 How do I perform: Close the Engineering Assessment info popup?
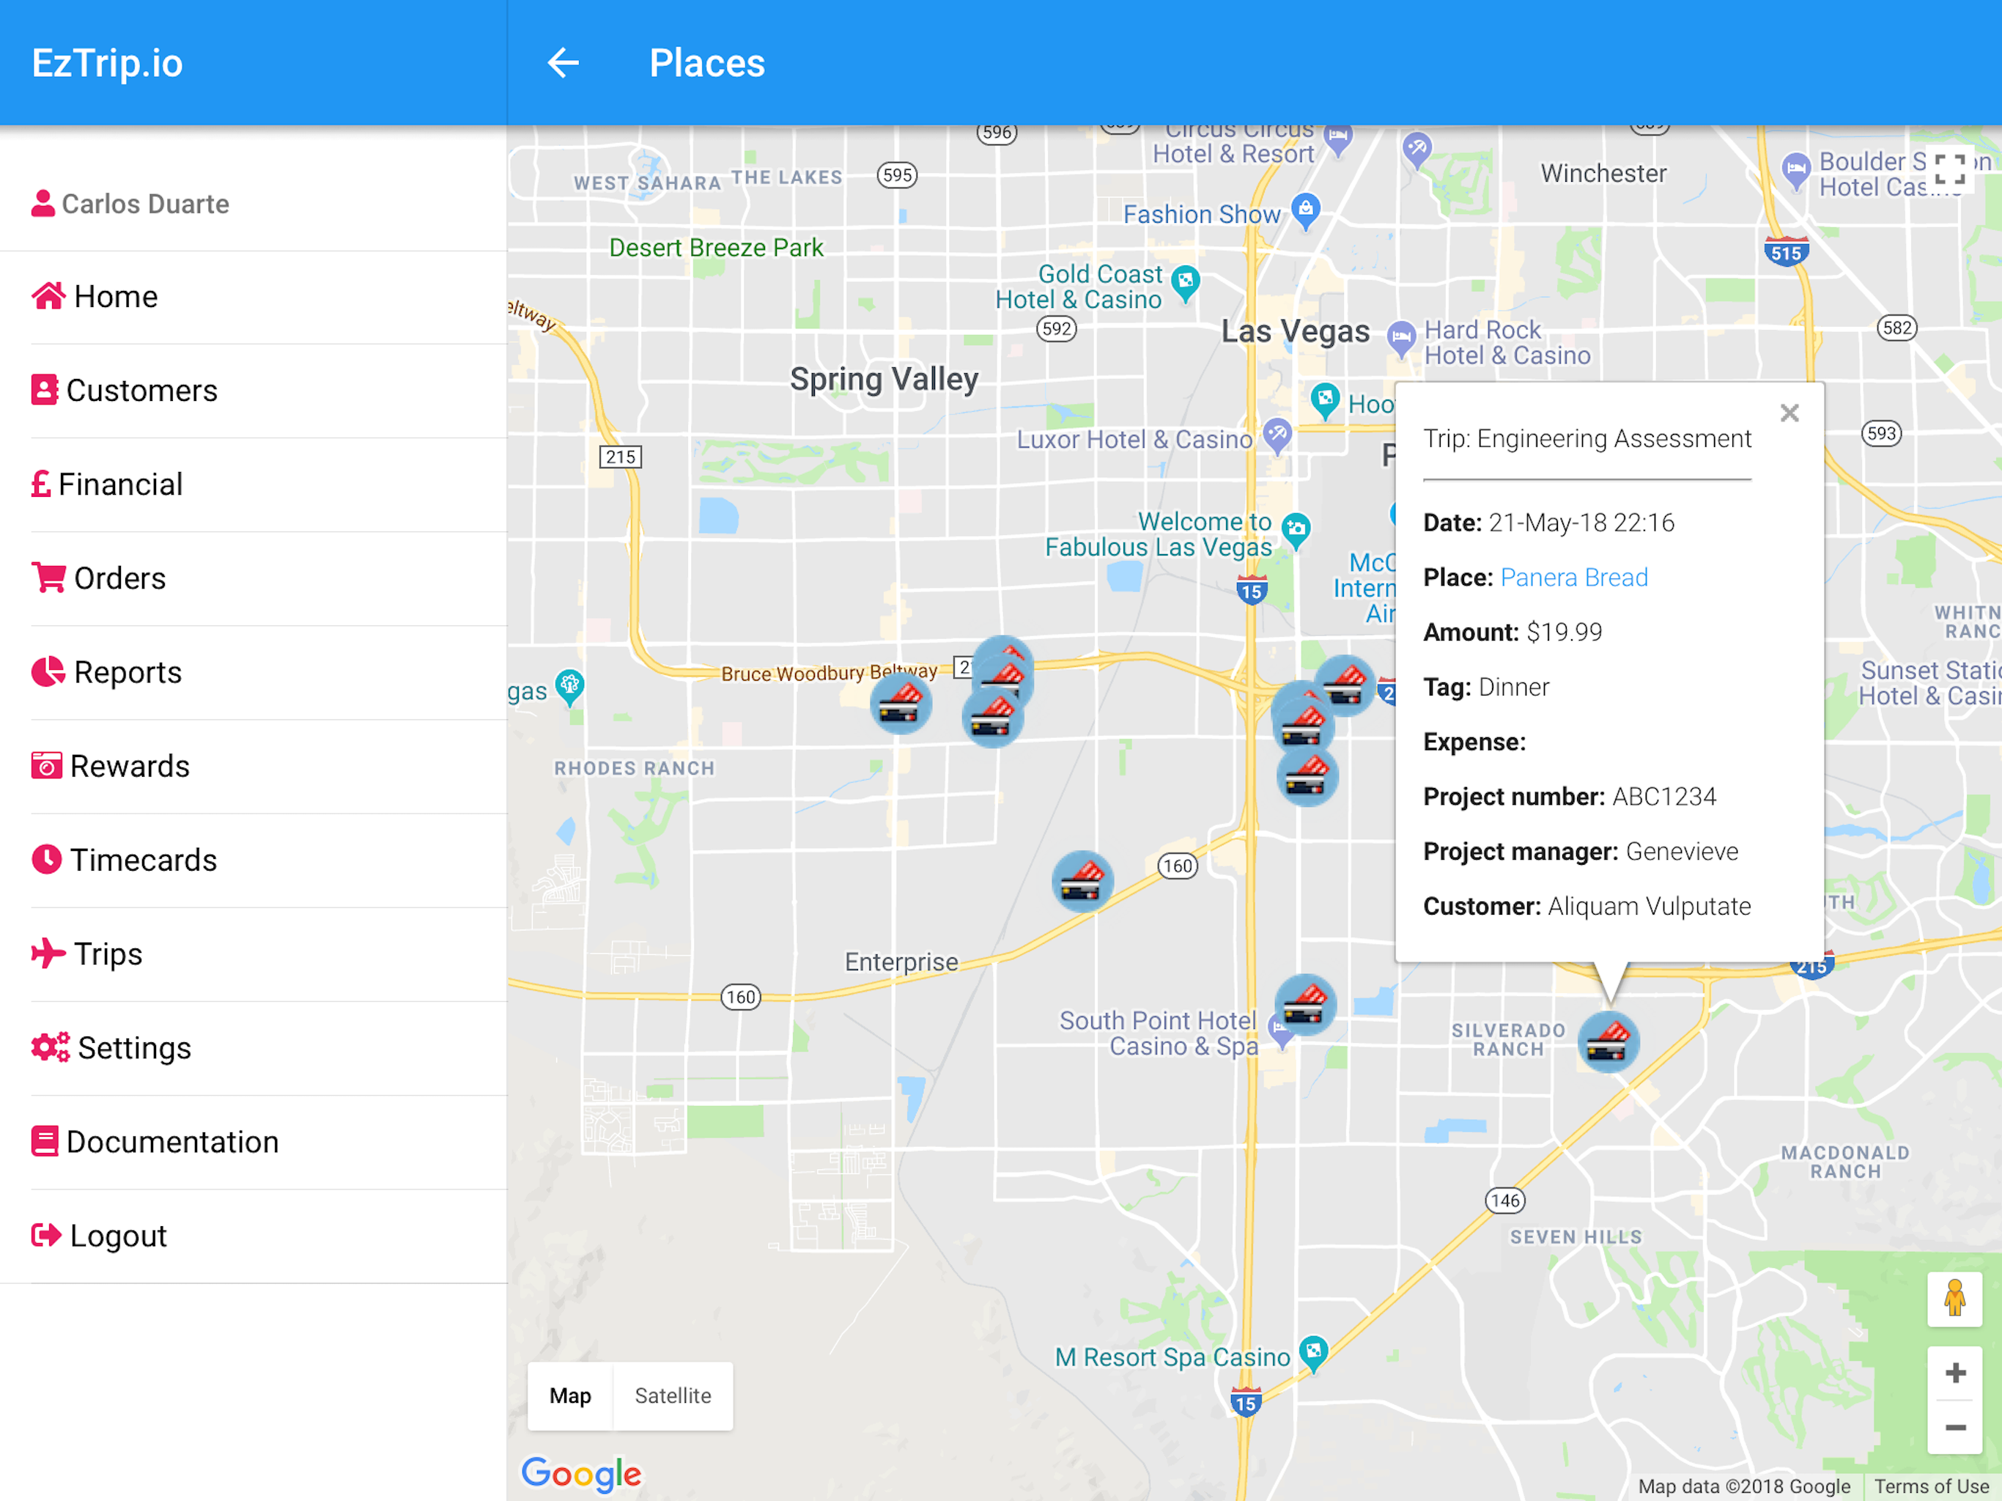pyautogui.click(x=1789, y=413)
